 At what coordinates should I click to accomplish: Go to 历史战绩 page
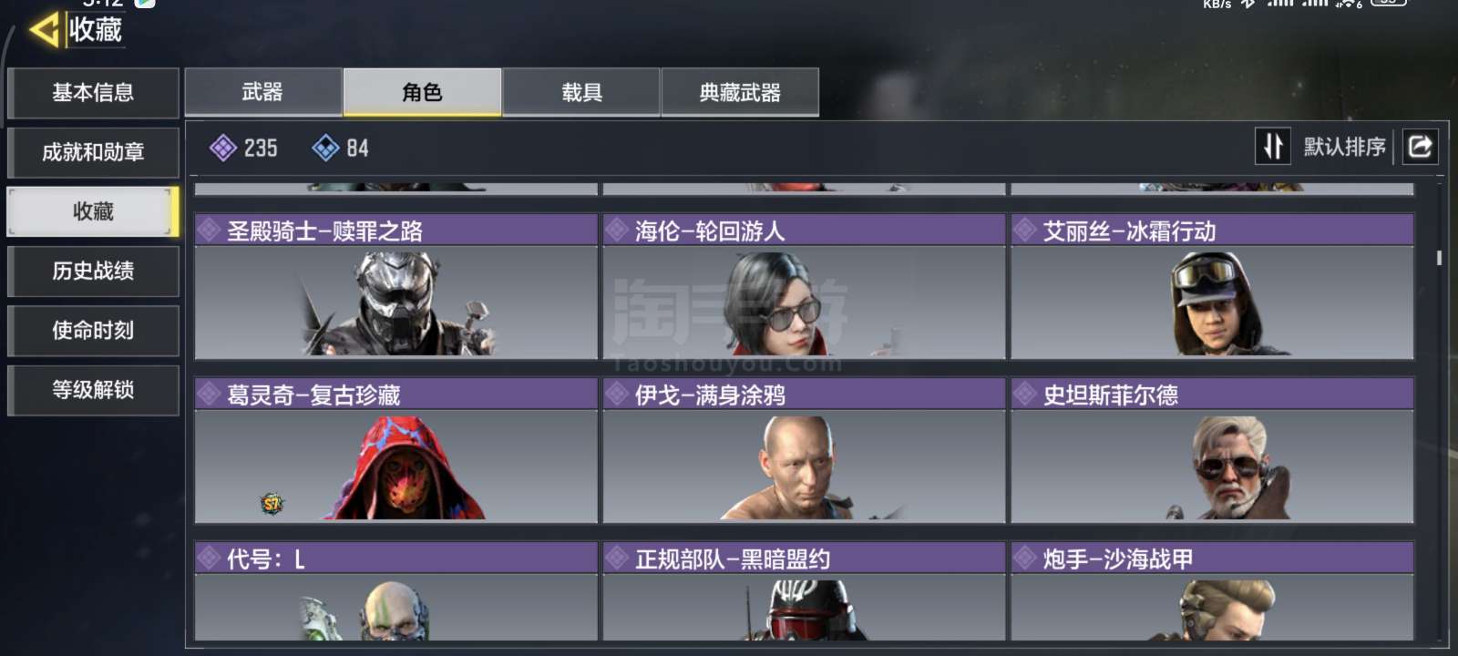click(x=93, y=271)
